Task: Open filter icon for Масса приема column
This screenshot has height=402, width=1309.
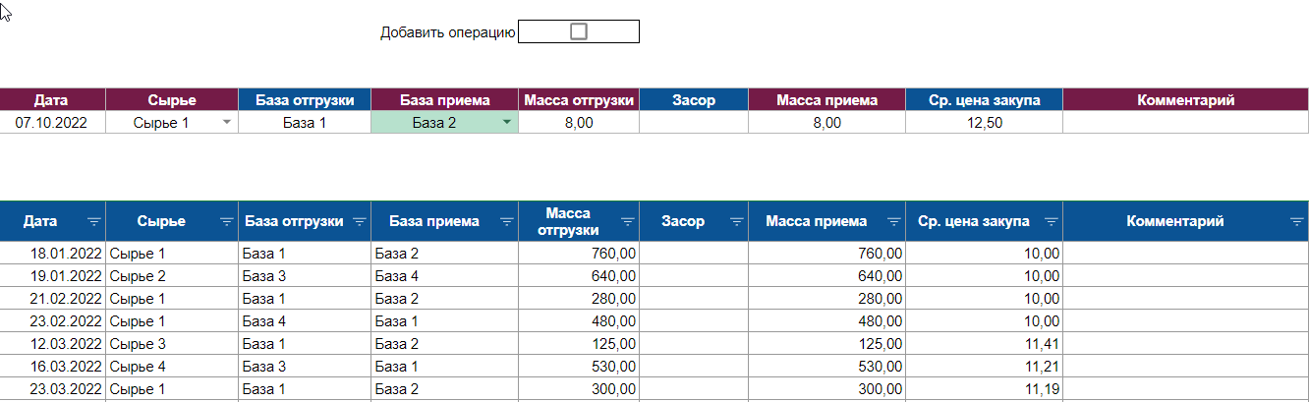Action: coord(894,222)
